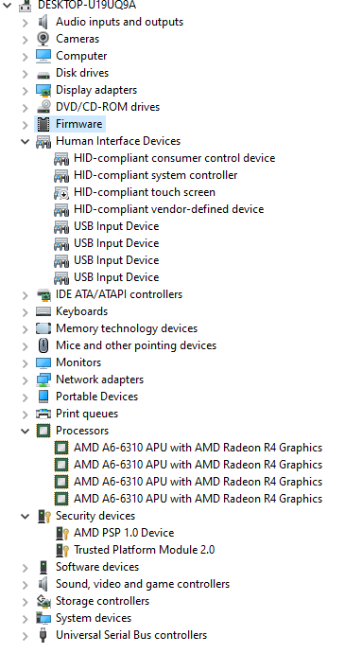Select the Memory technology devices label
Viewport: 345px width, 671px height.
tap(127, 328)
